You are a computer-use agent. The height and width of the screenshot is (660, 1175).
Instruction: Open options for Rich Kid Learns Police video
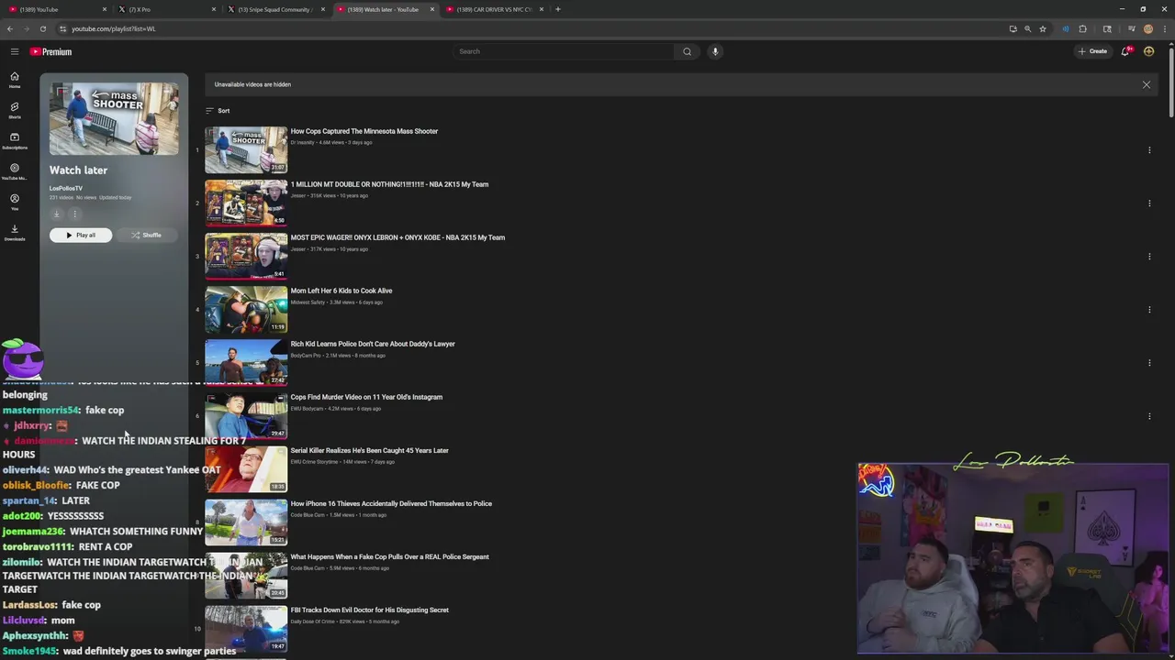[x=1149, y=363]
